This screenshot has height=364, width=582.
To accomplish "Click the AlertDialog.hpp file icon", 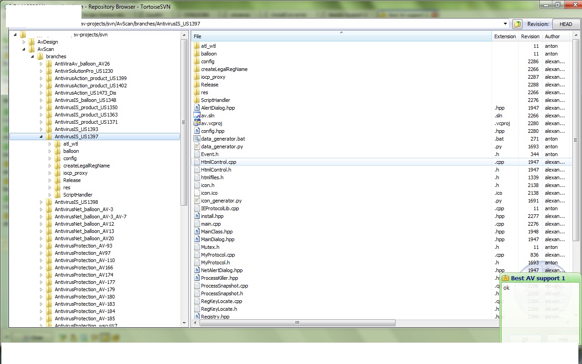I will click(197, 108).
